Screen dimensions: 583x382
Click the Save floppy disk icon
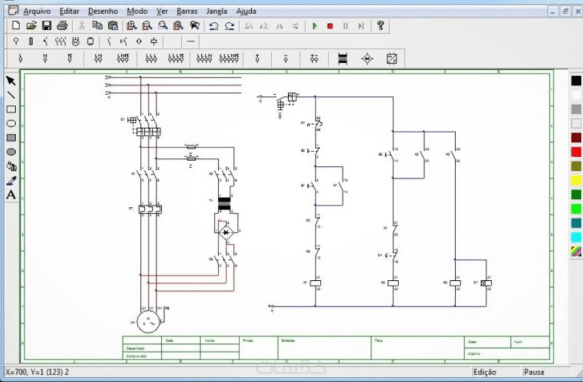46,26
